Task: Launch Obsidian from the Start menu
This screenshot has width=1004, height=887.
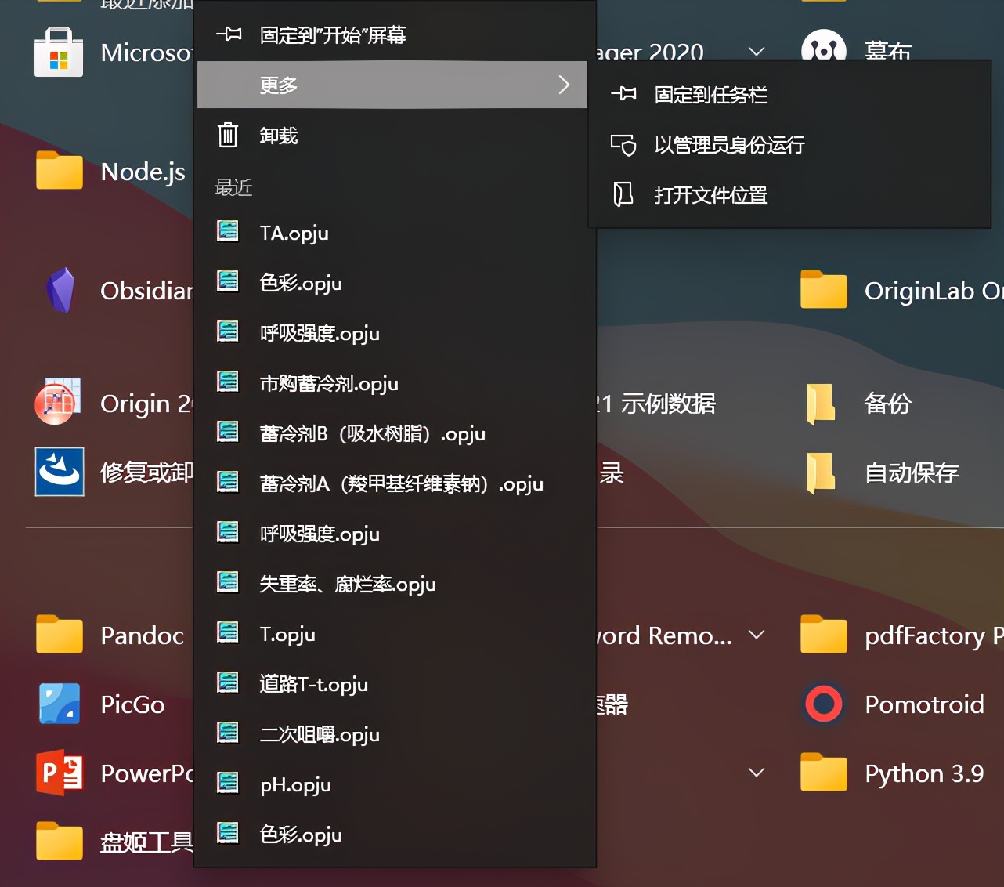Action: (x=117, y=291)
